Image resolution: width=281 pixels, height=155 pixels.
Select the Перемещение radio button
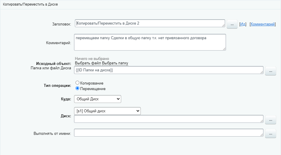78,89
